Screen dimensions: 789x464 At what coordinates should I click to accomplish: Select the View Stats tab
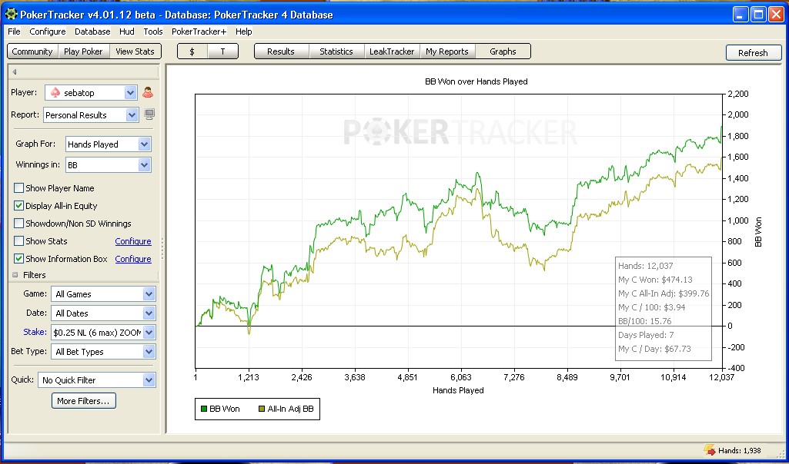point(135,51)
